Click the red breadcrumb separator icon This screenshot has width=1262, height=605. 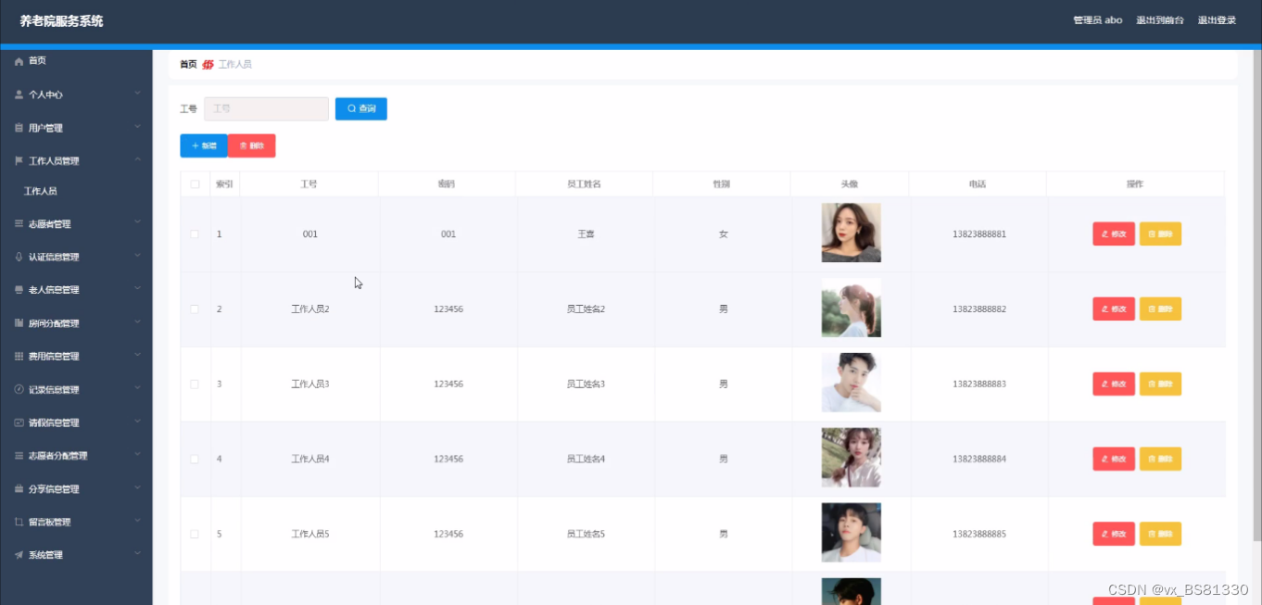click(x=208, y=64)
